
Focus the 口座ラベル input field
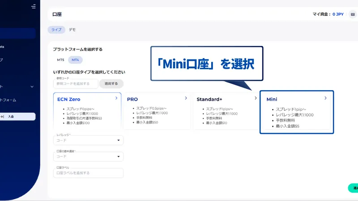click(x=88, y=173)
